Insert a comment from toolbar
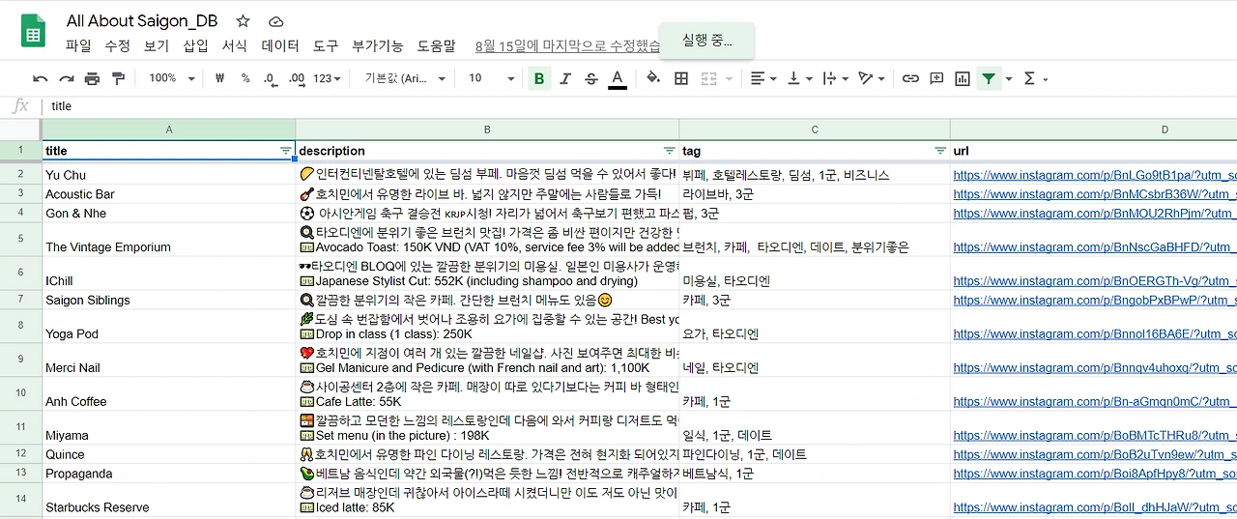 click(936, 78)
